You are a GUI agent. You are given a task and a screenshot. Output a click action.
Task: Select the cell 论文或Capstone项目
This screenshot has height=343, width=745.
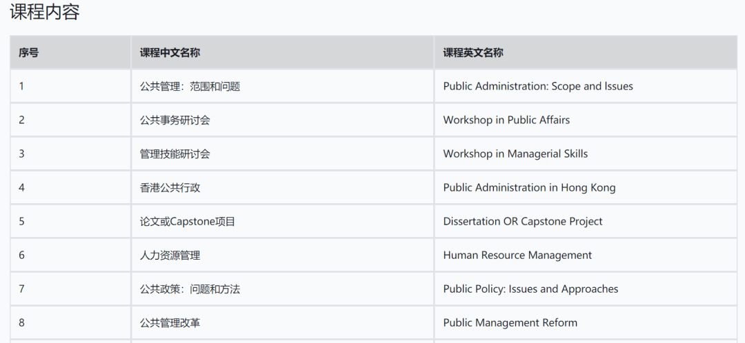(283, 222)
